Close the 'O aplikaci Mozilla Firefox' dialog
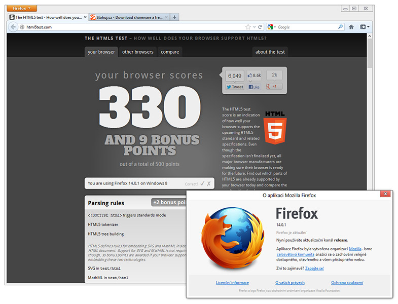This screenshot has width=398, height=304. pyautogui.click(x=385, y=194)
